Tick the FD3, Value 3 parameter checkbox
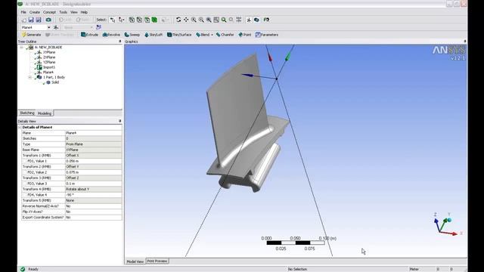The image size is (484, 272). (25, 184)
